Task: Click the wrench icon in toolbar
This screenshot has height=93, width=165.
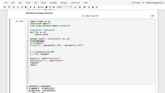Action: click(x=97, y=7)
